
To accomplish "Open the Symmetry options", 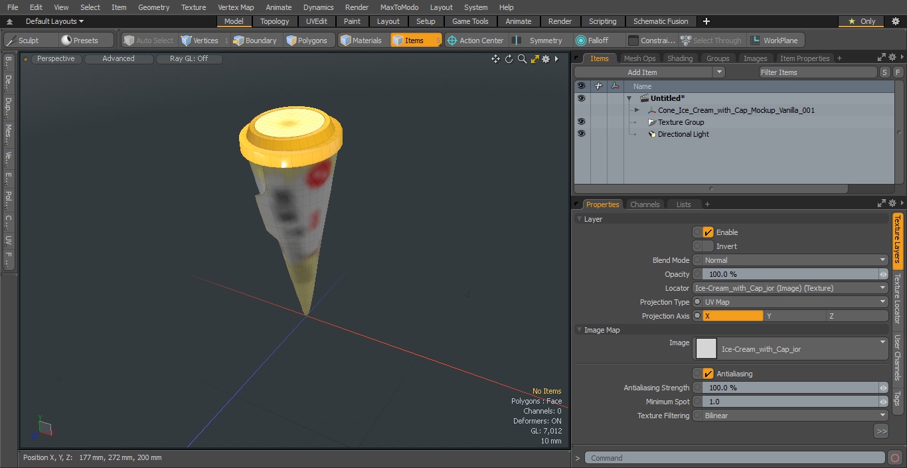I will pyautogui.click(x=540, y=40).
